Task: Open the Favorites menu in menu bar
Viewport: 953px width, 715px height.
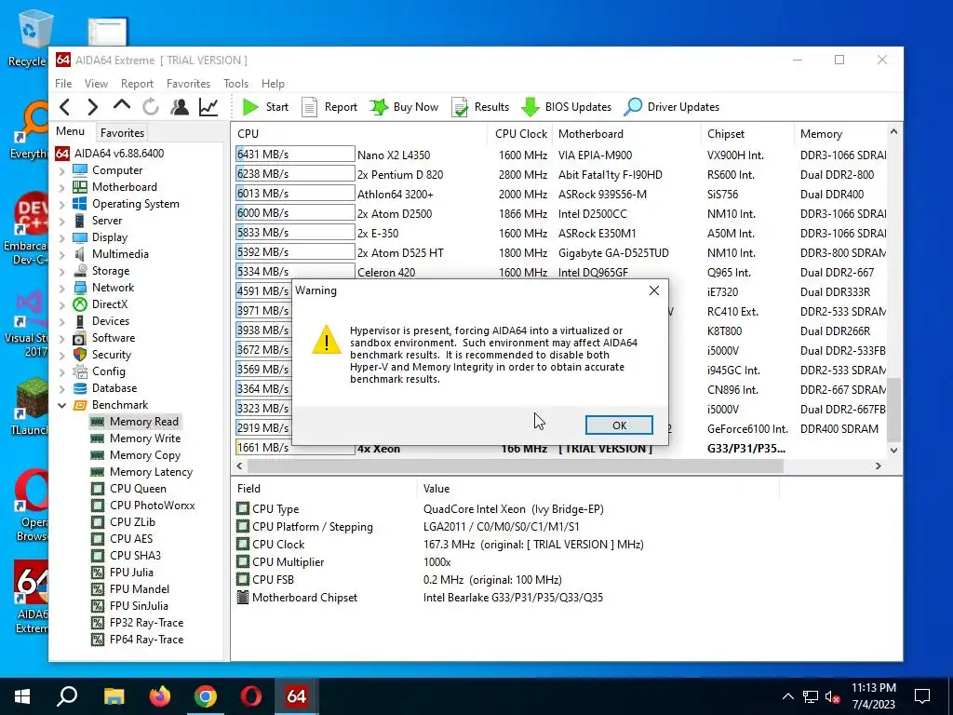Action: coord(188,83)
